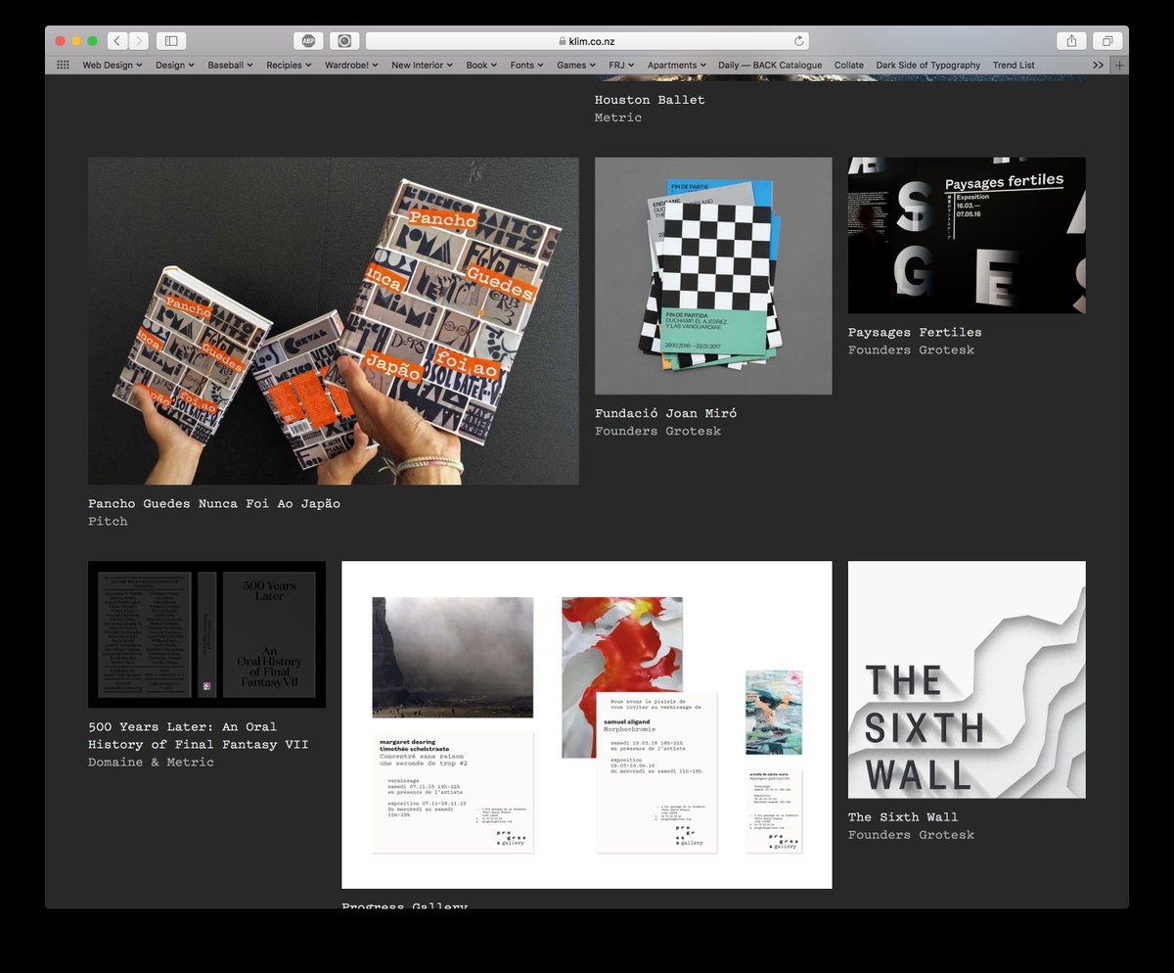Click the klim.co.nz address field
This screenshot has width=1174, height=973.
click(587, 41)
